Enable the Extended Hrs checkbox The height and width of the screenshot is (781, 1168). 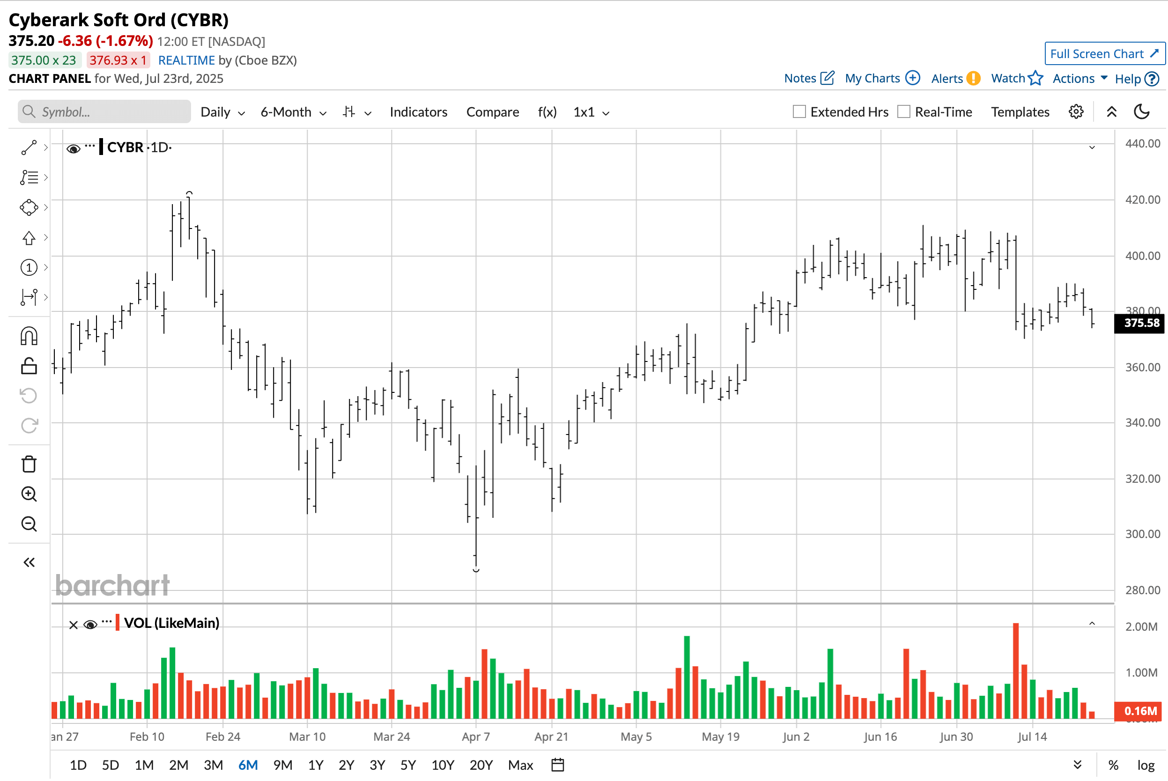click(799, 111)
